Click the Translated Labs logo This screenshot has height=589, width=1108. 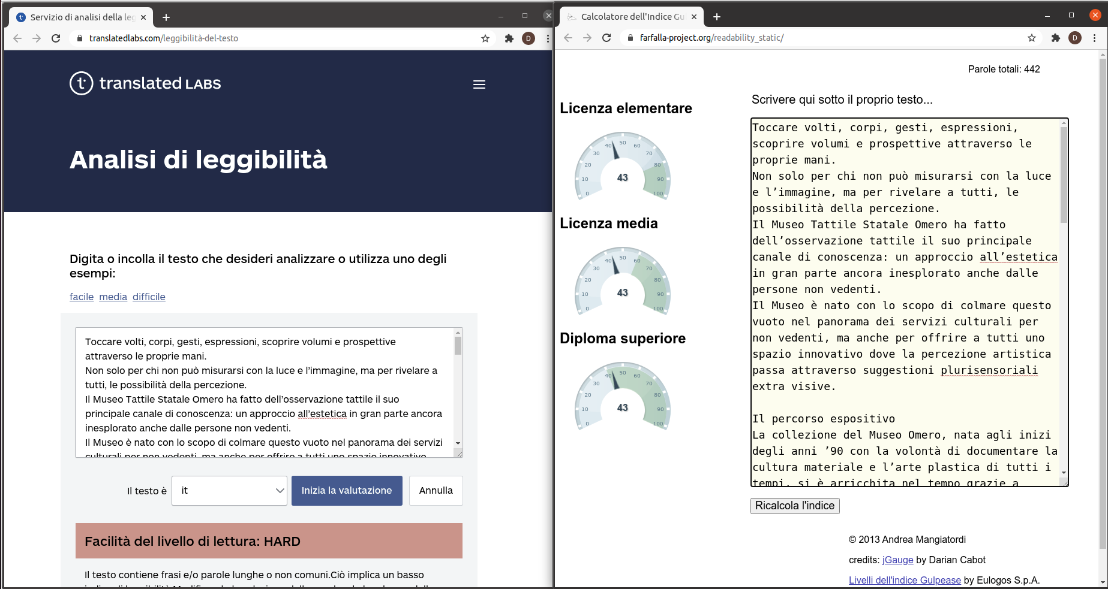145,83
